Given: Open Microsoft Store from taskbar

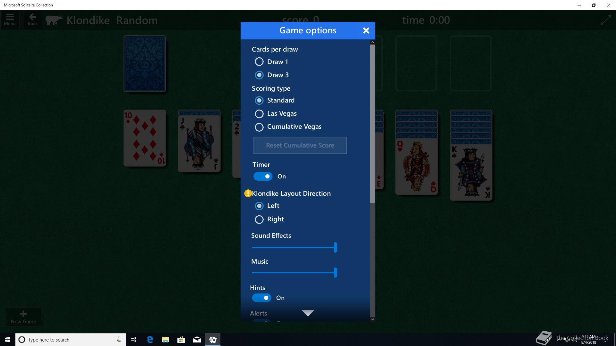Looking at the screenshot, I should 181,340.
